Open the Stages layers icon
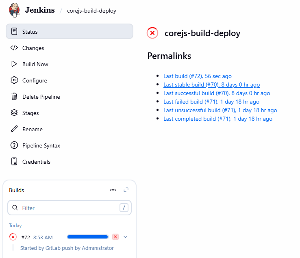 pos(14,113)
